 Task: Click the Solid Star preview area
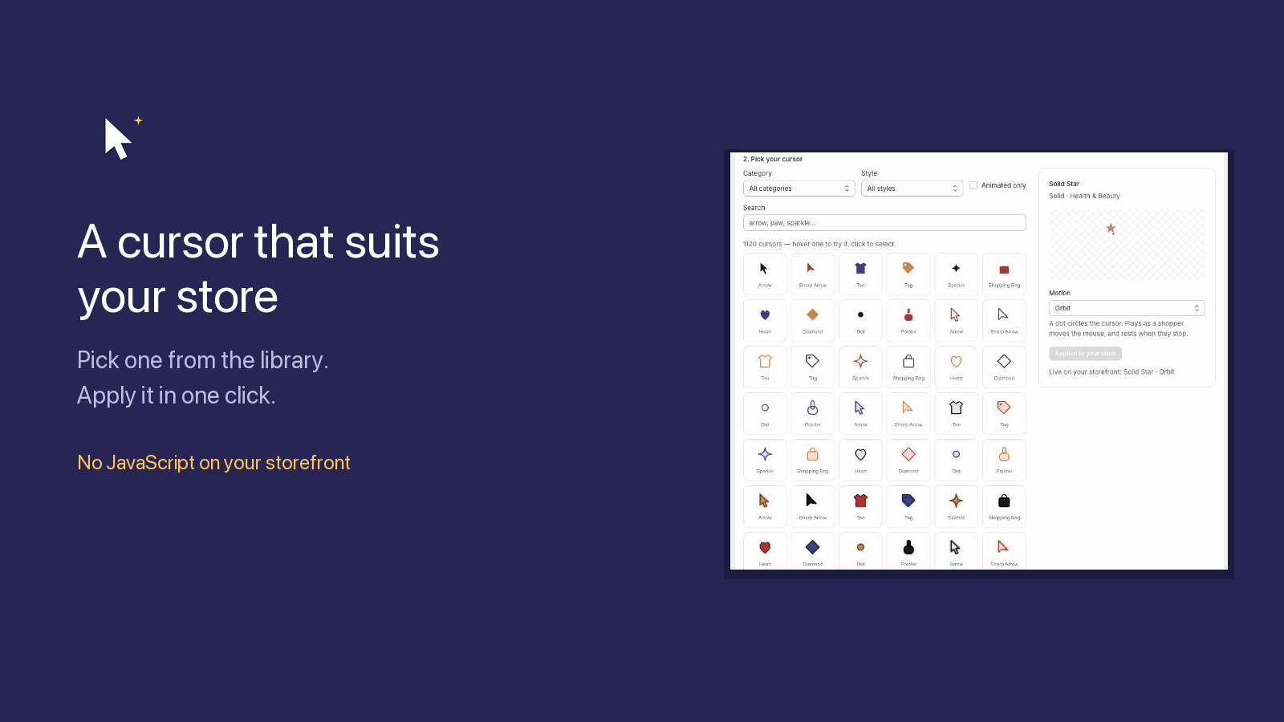click(1127, 244)
